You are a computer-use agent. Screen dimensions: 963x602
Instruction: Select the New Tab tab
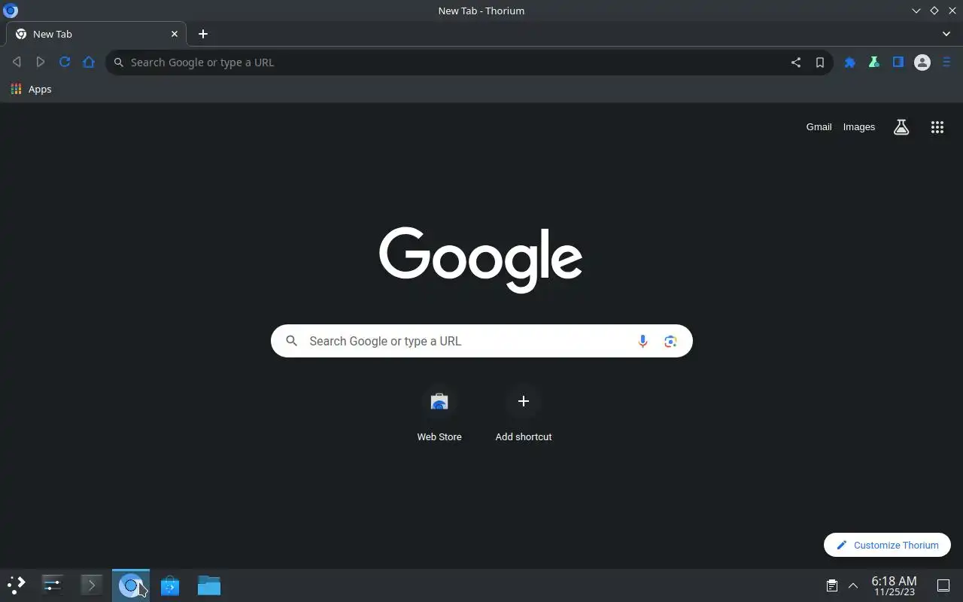96,34
